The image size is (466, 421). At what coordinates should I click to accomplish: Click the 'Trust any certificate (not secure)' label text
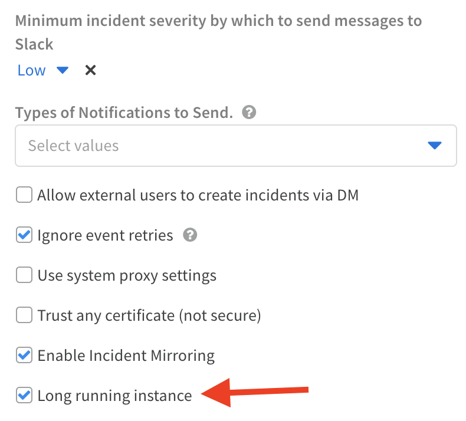click(149, 315)
